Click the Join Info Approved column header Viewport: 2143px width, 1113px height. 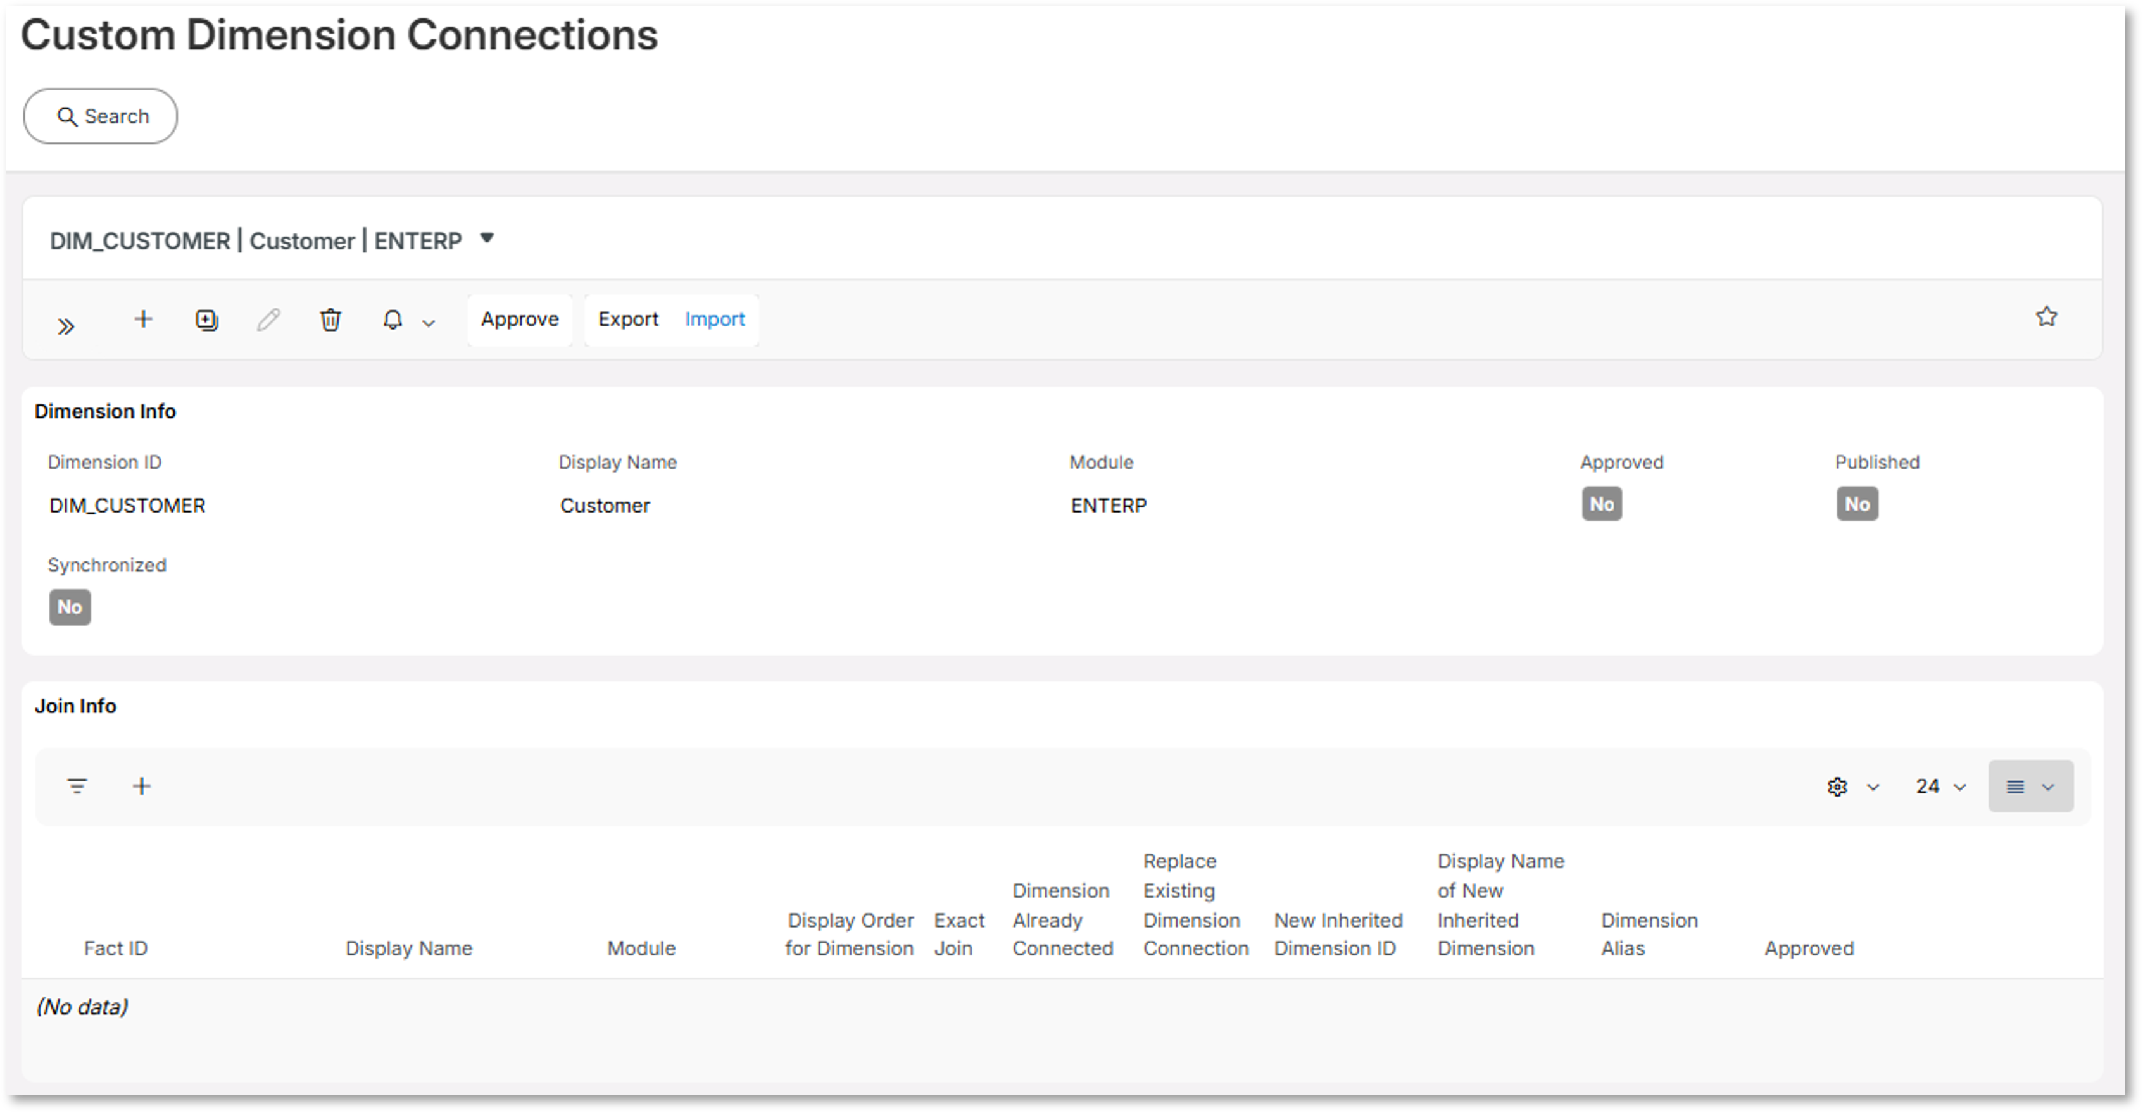pos(1809,948)
